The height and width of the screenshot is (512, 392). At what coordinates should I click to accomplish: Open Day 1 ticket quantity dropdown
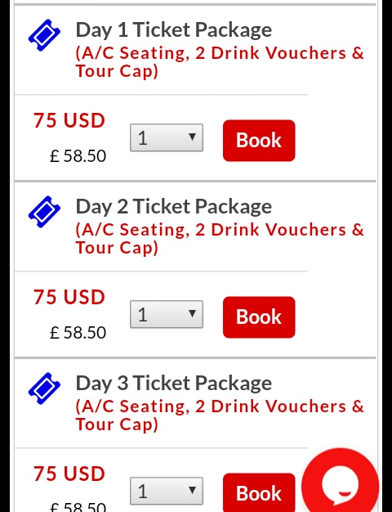coord(167,137)
